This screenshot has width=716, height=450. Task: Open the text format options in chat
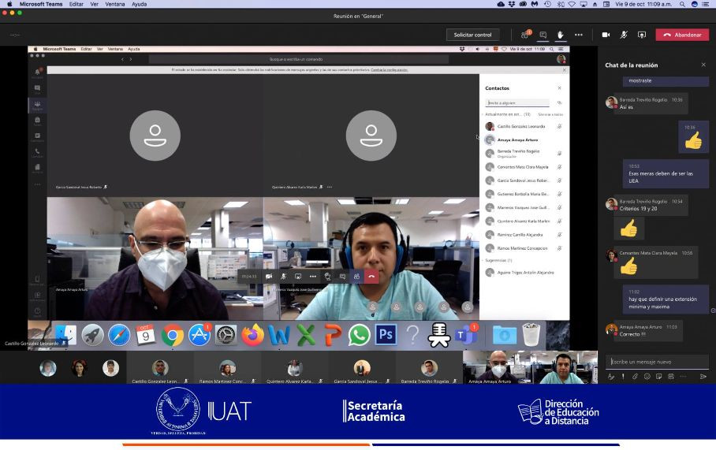click(x=611, y=377)
